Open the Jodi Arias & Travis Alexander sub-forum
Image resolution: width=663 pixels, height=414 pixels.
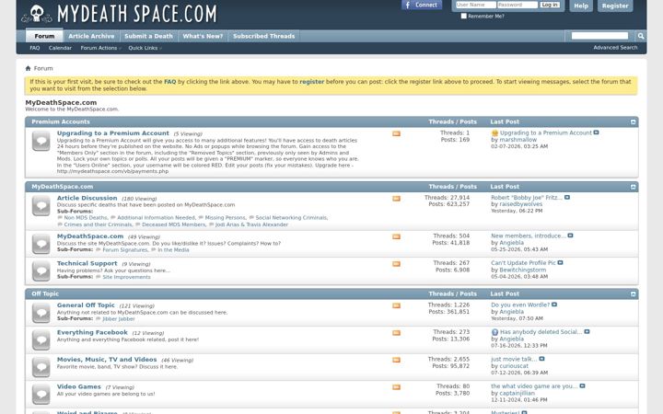coord(251,224)
